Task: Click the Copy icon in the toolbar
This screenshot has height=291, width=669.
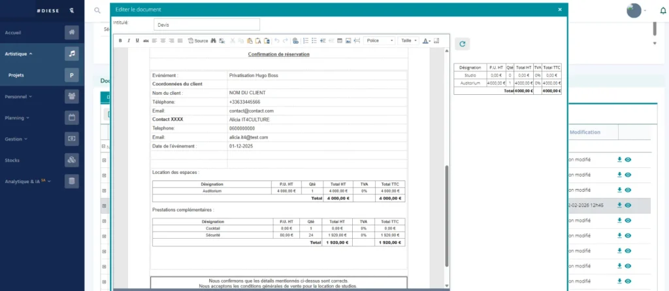Action: [x=241, y=41]
